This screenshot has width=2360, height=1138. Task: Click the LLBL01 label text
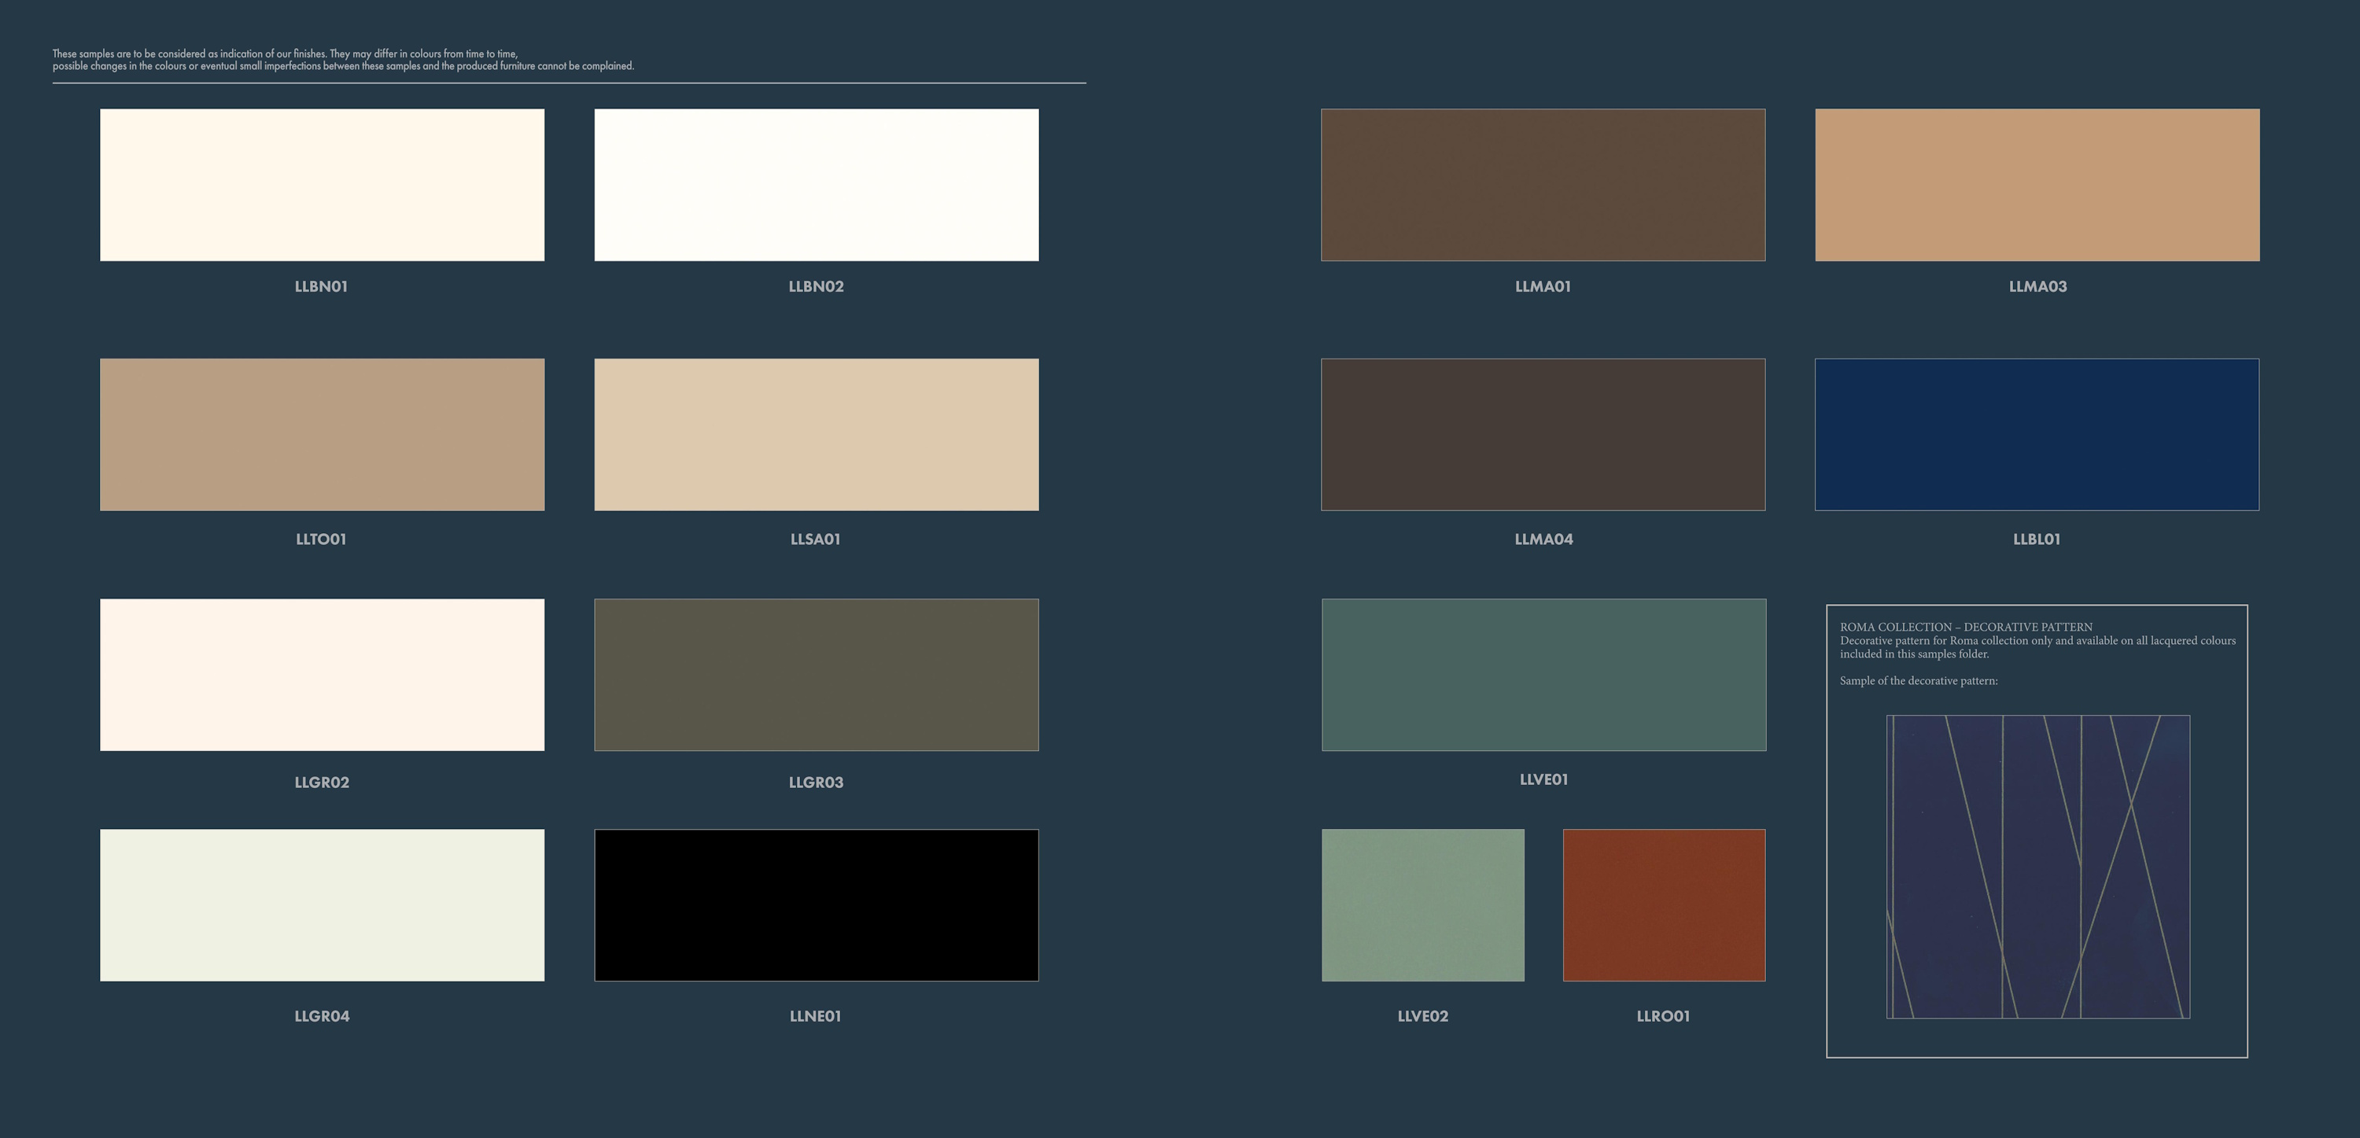point(2036,539)
